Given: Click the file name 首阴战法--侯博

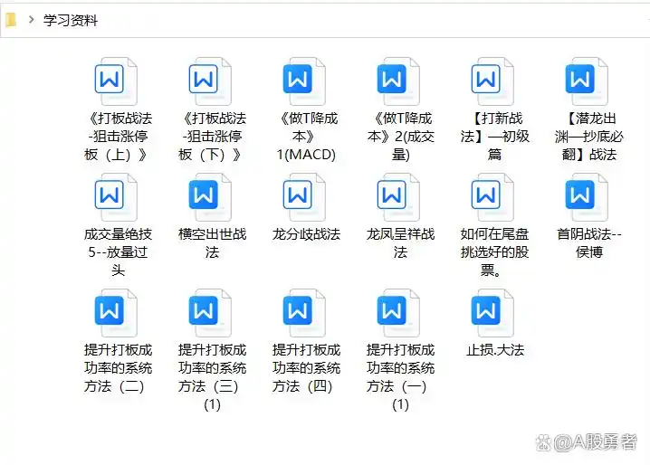Looking at the screenshot, I should [x=588, y=242].
